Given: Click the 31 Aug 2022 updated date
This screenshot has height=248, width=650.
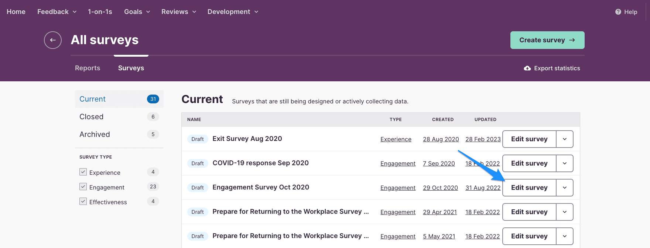Looking at the screenshot, I should tap(483, 188).
